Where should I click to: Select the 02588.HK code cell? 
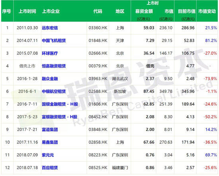(x=98, y=91)
